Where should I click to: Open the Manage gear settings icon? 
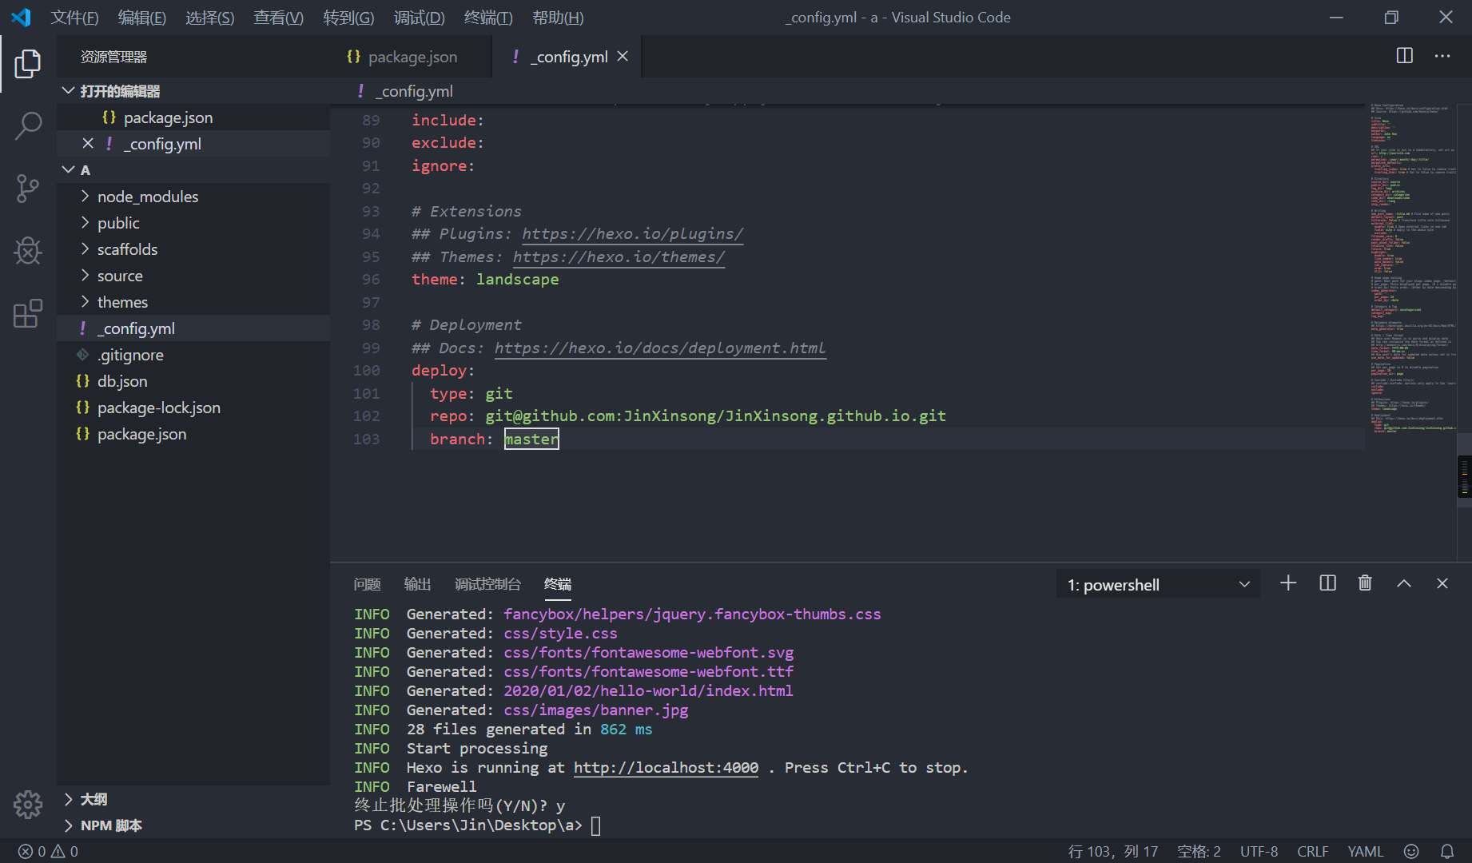coord(28,804)
